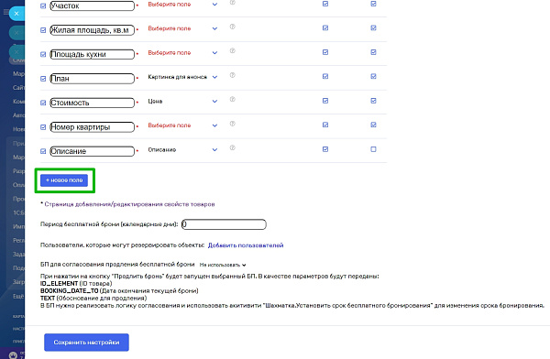This screenshot has height=359, width=550.
Task: Open Выберите поле dropdown for Номер квартиры
Action: tap(182, 125)
